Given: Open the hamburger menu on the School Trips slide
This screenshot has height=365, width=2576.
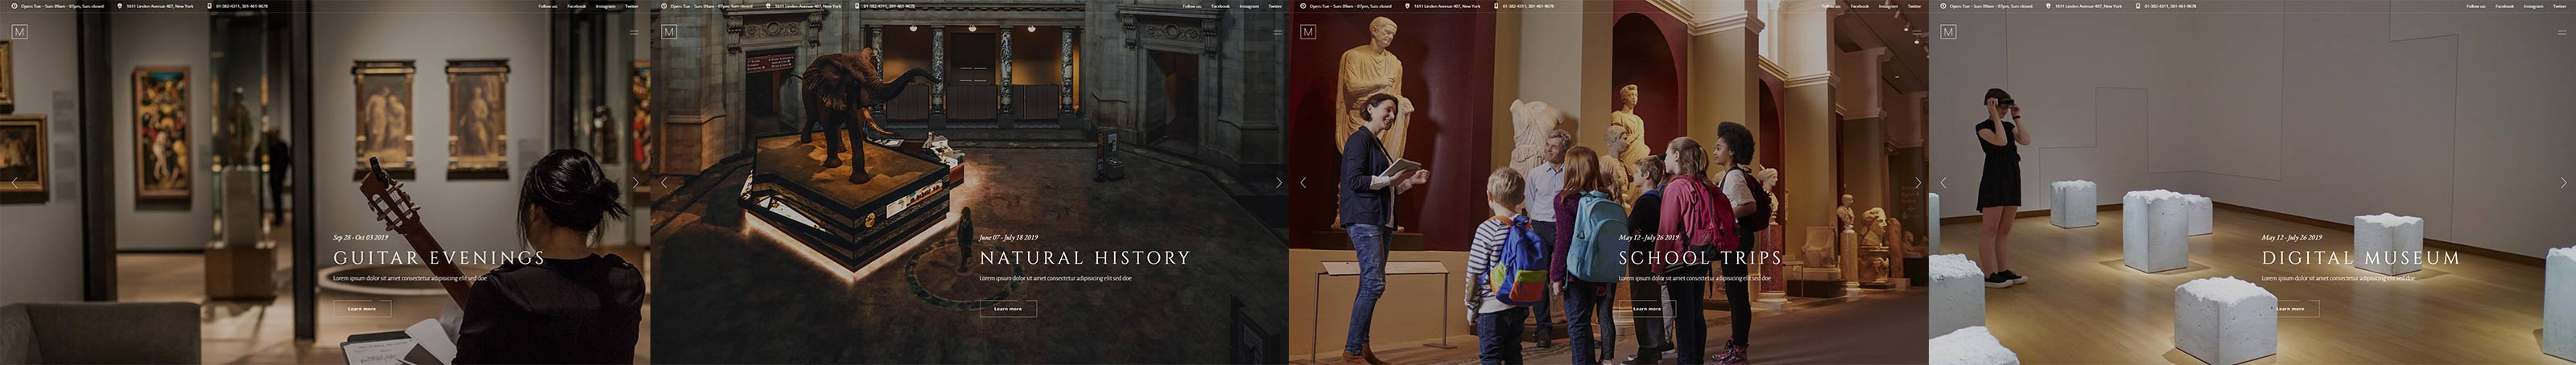Looking at the screenshot, I should [x=1917, y=32].
